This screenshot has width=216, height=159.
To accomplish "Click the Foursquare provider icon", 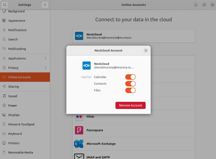I will (79, 130).
